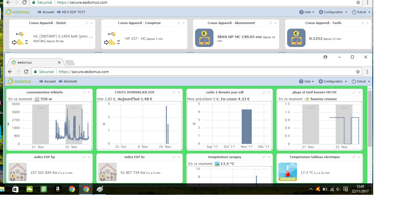Click the front window vertical scrollbar
The width and height of the screenshot is (393, 220).
pos(370,118)
